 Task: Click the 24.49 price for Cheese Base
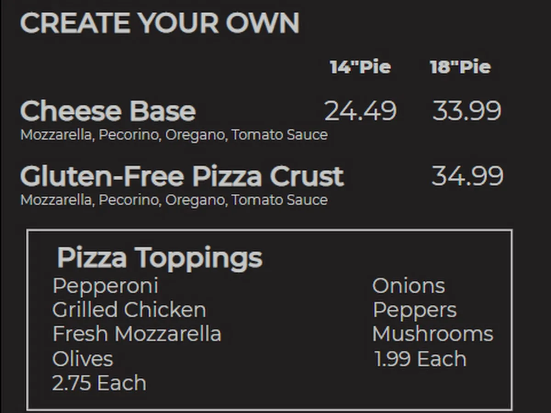coord(360,111)
